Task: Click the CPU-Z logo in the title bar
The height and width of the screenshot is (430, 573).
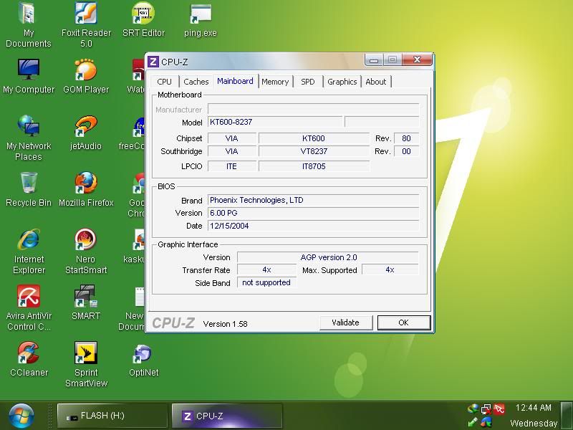Action: pos(153,62)
